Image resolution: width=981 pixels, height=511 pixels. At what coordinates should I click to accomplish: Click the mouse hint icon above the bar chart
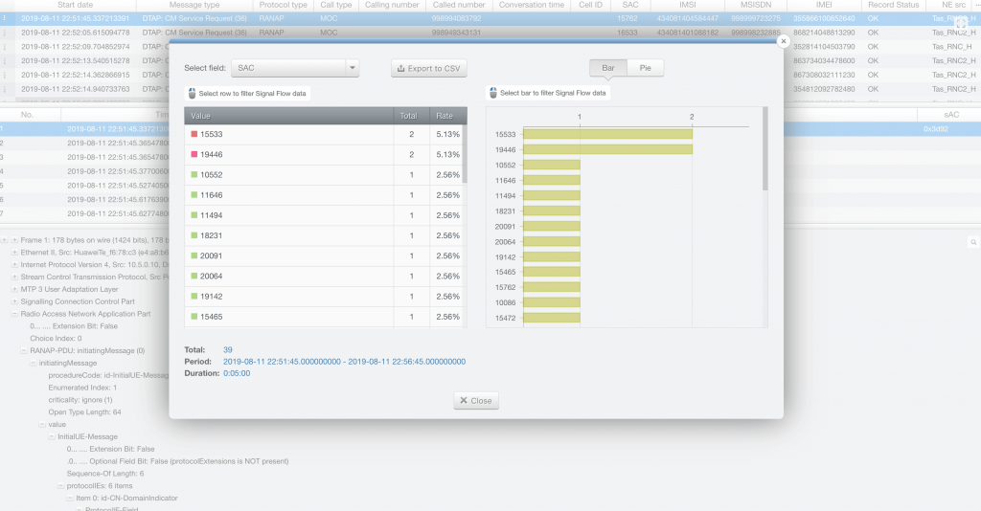tap(492, 93)
